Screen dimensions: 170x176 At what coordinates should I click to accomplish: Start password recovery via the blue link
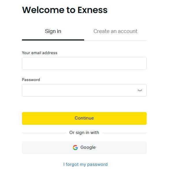click(x=86, y=164)
